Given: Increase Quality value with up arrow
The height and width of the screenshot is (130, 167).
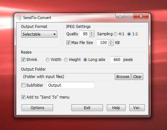Looking at the screenshot, I should pos(91,32).
